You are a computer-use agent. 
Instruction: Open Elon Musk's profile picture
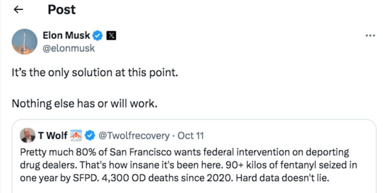[25, 41]
